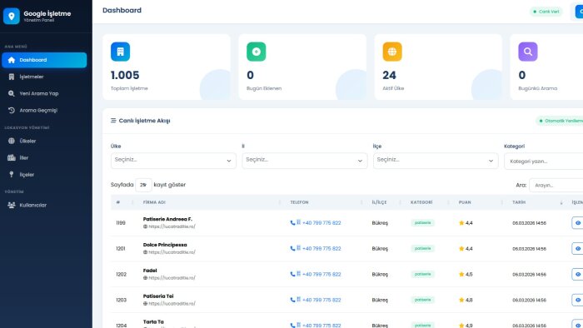Open website link under Dolce Principessa
583x328 pixels.
click(172, 252)
